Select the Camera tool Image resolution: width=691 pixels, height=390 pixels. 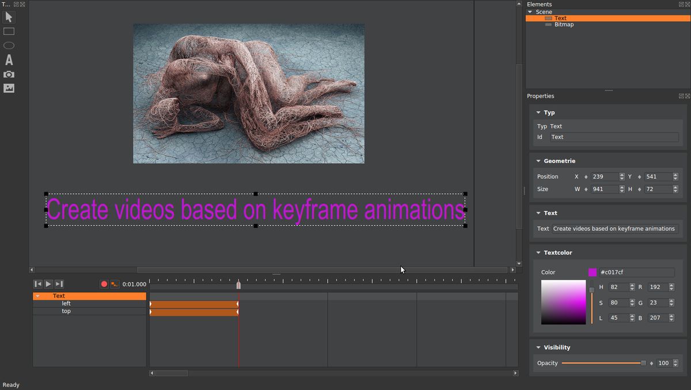click(9, 74)
